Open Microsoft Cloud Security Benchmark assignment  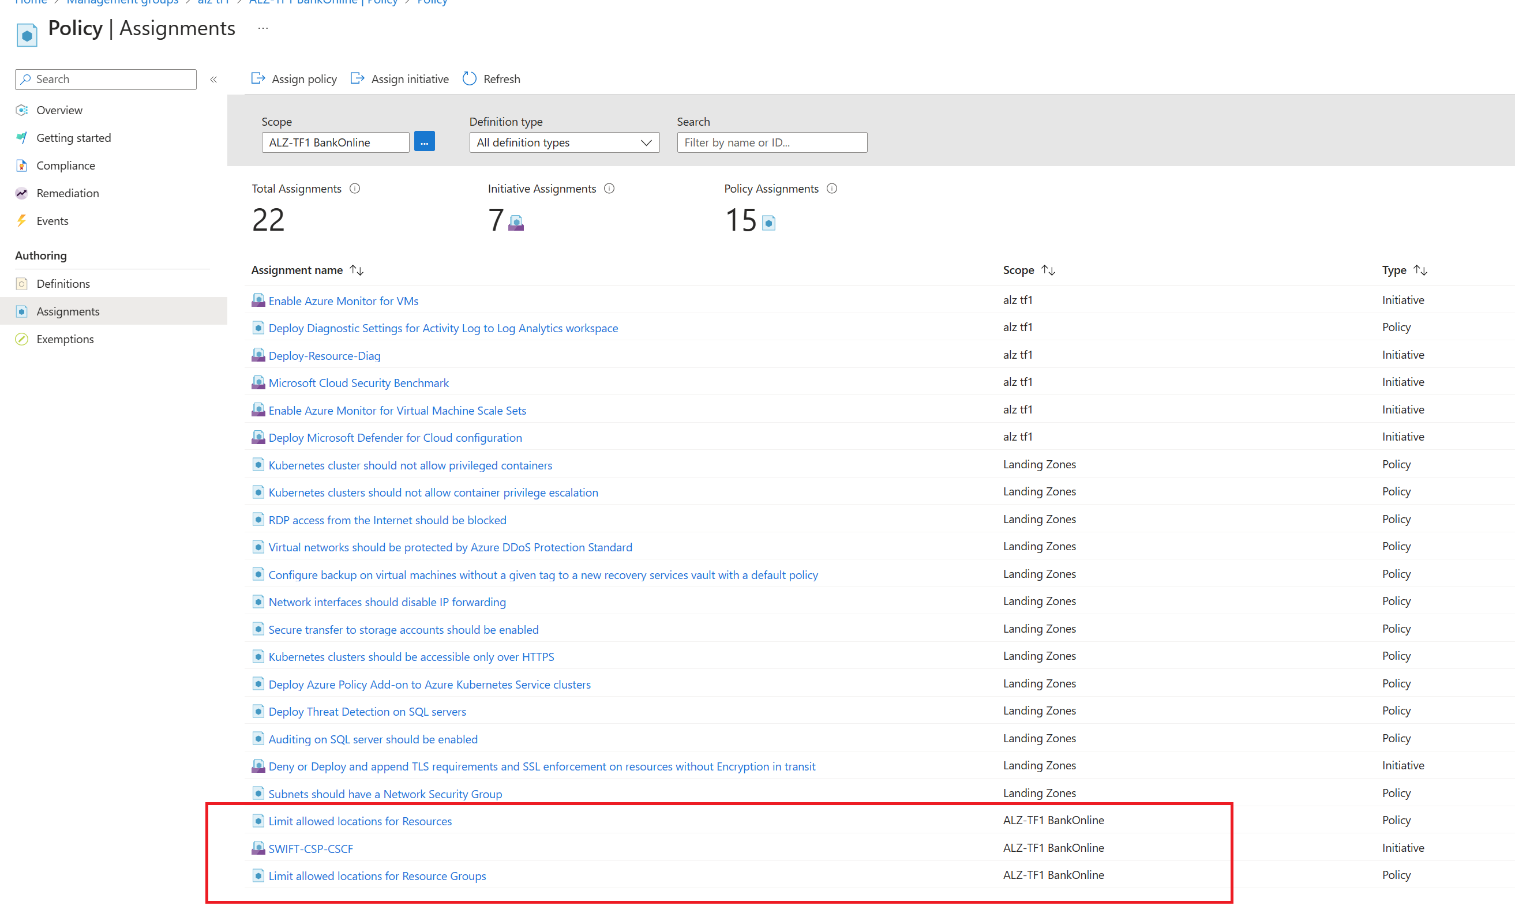pyautogui.click(x=358, y=382)
